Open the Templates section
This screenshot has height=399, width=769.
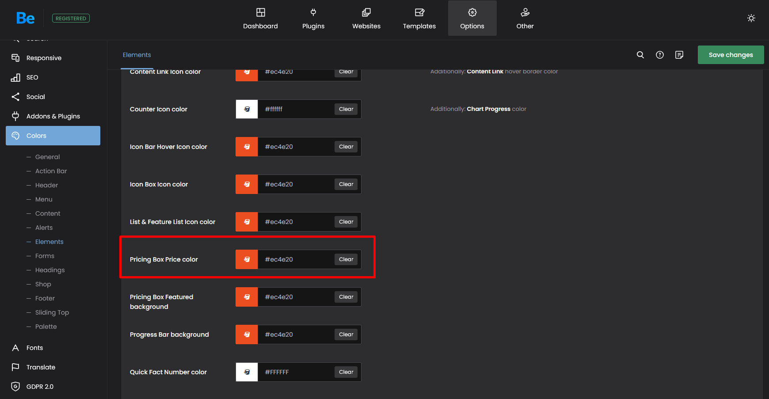pos(419,19)
